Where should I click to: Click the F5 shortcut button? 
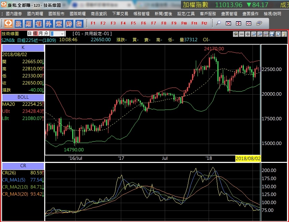[133, 23]
